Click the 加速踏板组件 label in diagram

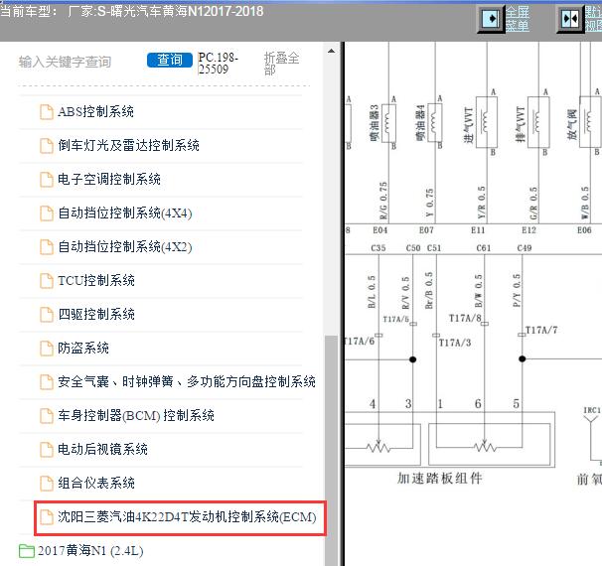tap(440, 479)
